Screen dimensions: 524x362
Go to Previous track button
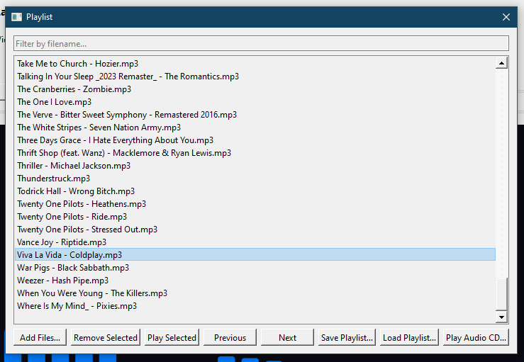[x=230, y=338]
